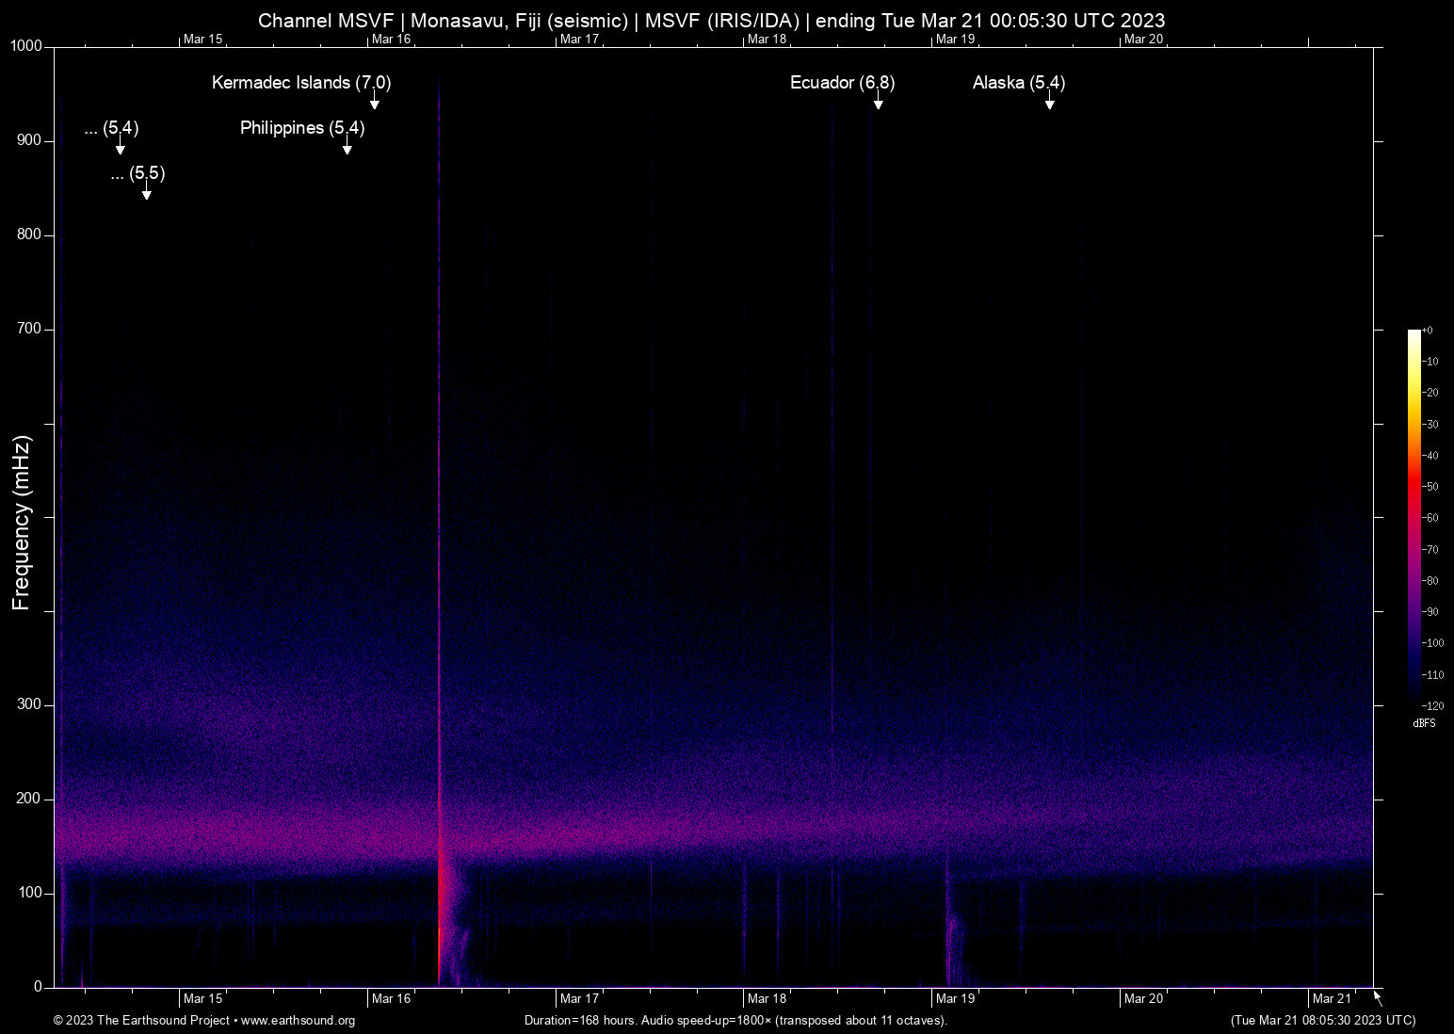Click the '+0' value on the color scale

point(1428,331)
